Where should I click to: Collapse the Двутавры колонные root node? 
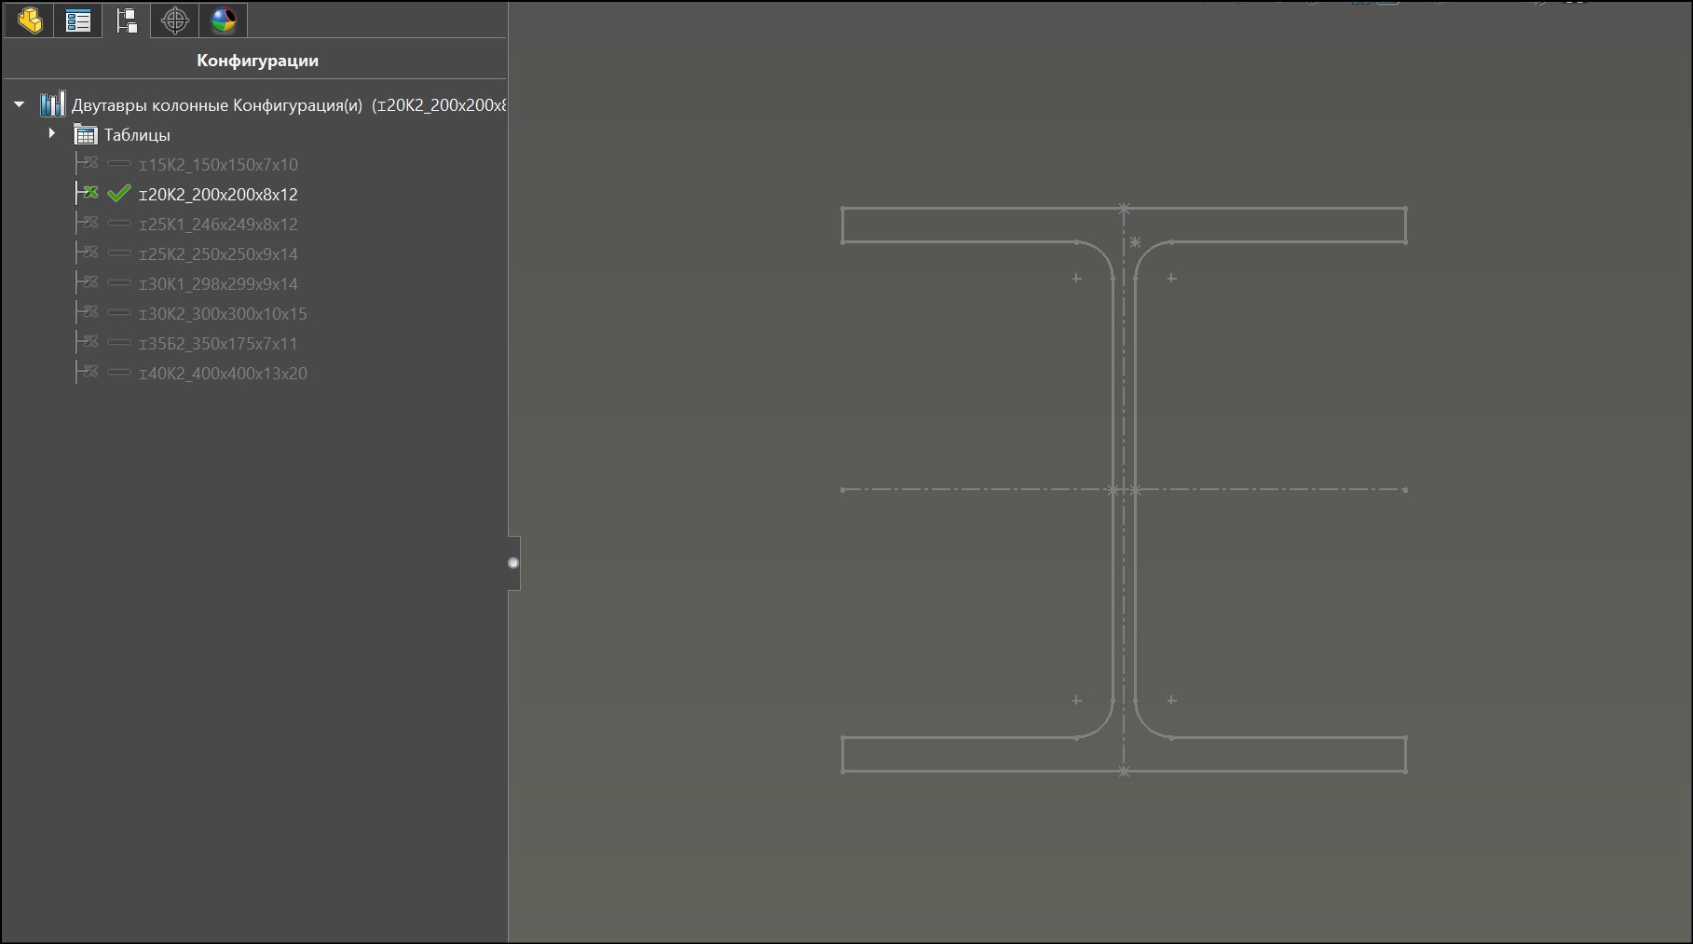click(x=19, y=104)
